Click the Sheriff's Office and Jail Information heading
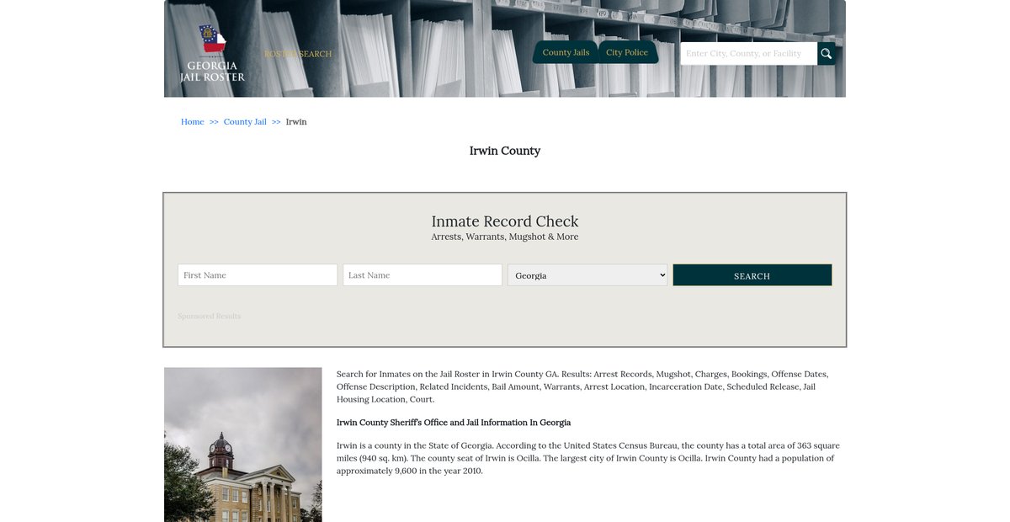1010x522 pixels. click(x=454, y=423)
